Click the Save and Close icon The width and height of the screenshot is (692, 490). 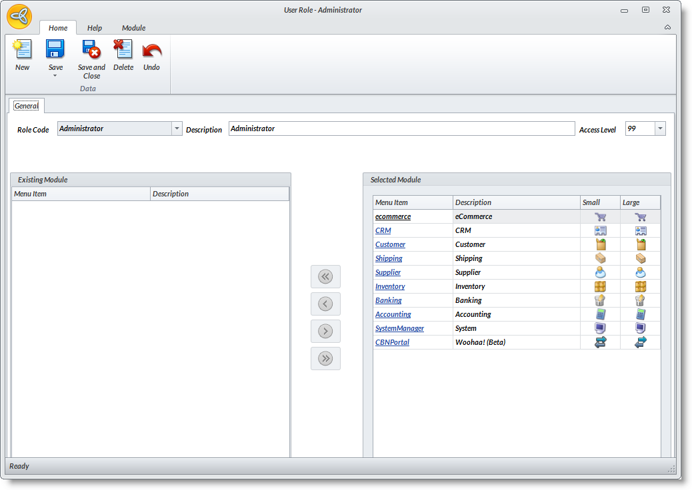click(x=91, y=50)
